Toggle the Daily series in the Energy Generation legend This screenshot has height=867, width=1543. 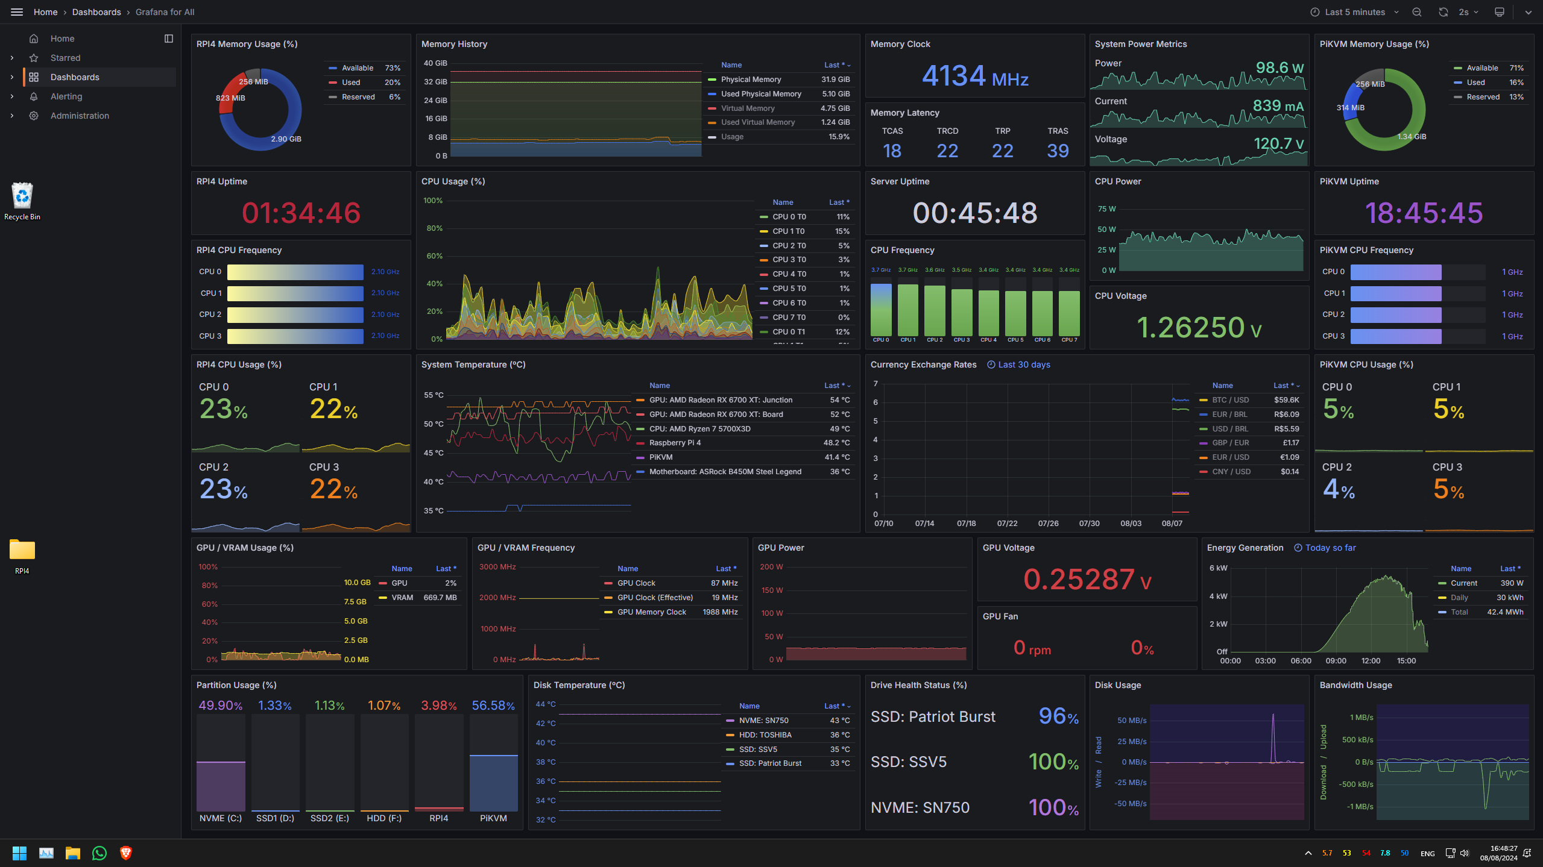pyautogui.click(x=1459, y=598)
